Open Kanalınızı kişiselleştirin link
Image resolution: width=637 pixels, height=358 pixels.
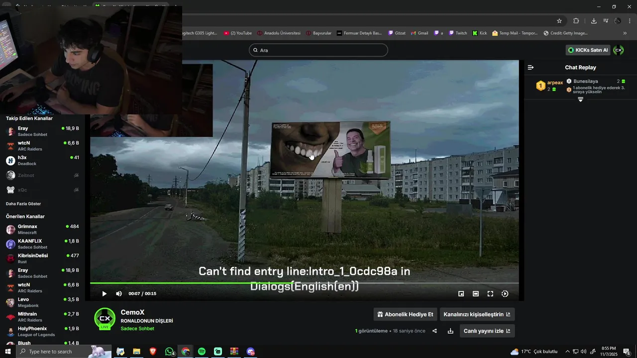(x=477, y=314)
